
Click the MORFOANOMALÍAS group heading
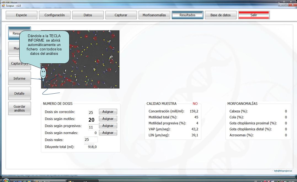242,104
